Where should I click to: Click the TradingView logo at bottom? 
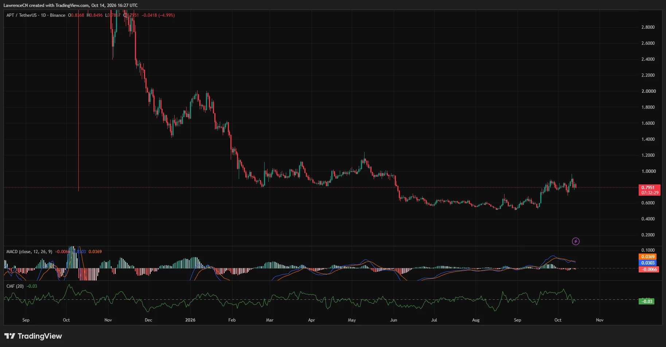tap(33, 336)
